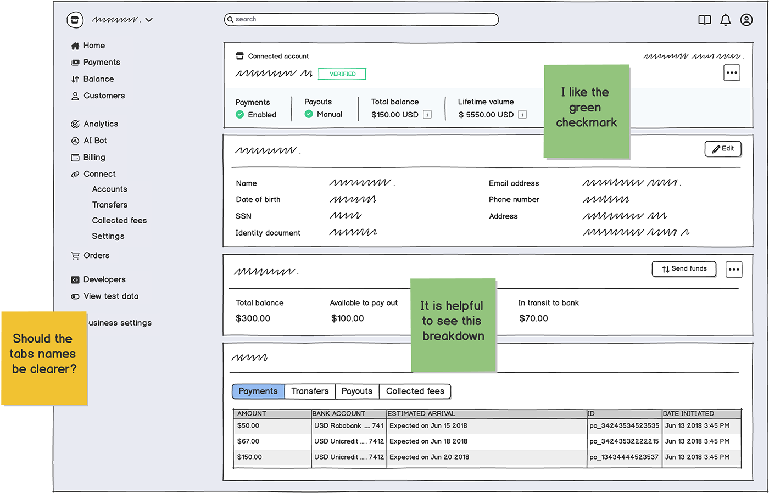The image size is (769, 493).
Task: Toggle View test data switch
Action: (x=75, y=296)
